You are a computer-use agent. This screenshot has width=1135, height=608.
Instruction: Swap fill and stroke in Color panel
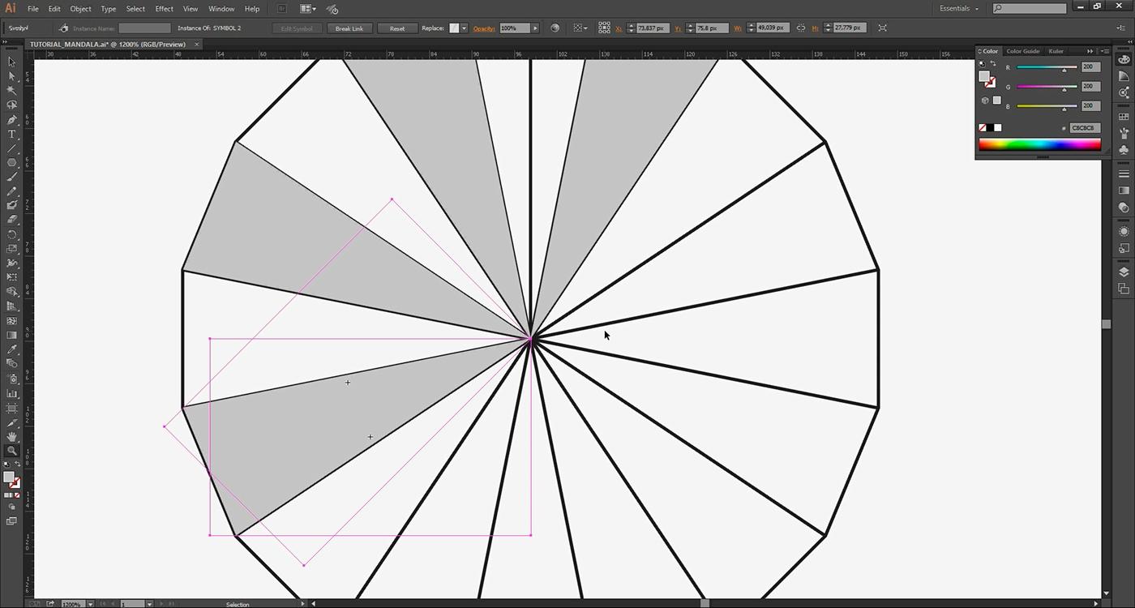click(x=993, y=64)
